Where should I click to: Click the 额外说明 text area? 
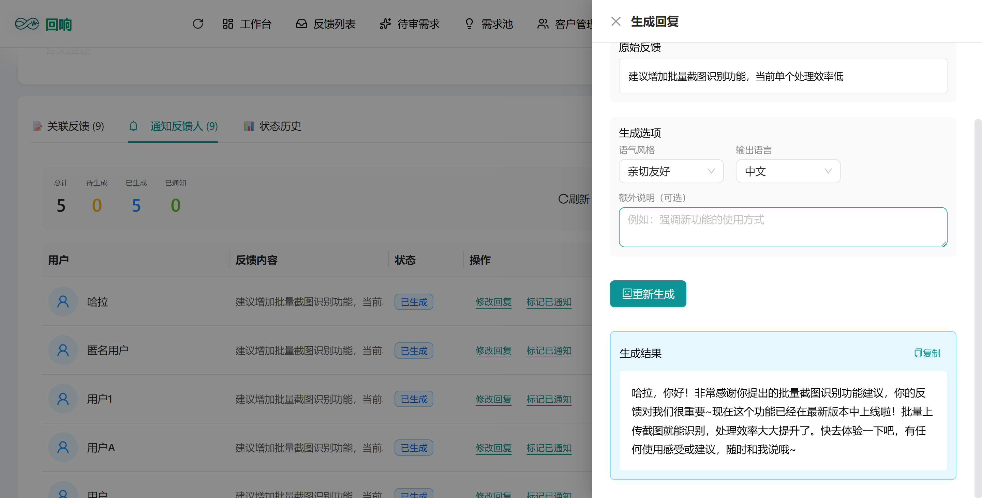coord(782,227)
